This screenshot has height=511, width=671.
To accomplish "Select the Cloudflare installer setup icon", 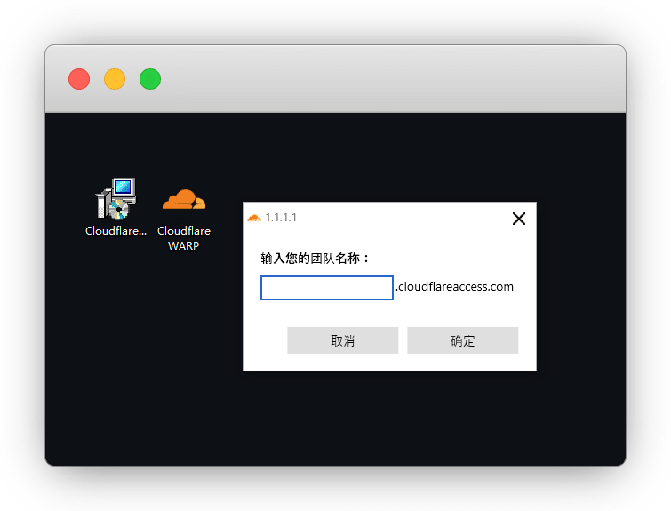I will tap(116, 198).
